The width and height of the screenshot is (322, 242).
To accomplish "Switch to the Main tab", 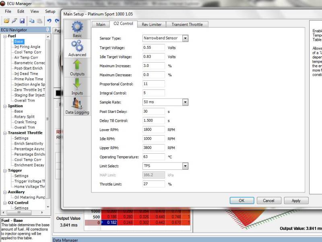I will (x=101, y=24).
